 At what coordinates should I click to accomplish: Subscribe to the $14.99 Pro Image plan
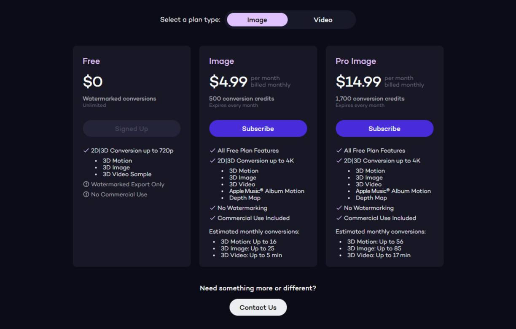(384, 129)
